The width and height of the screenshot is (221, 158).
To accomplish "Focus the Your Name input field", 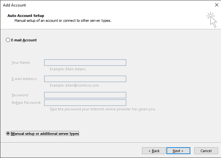I will click(85, 63).
